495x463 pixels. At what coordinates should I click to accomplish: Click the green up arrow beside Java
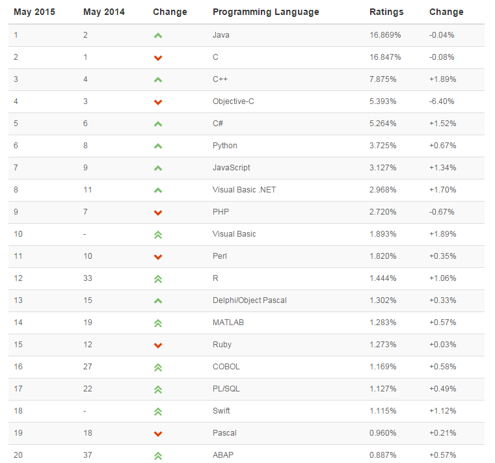click(157, 35)
